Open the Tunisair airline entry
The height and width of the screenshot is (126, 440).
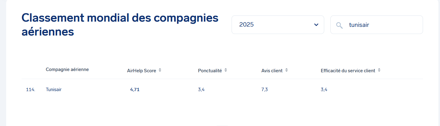(54, 90)
